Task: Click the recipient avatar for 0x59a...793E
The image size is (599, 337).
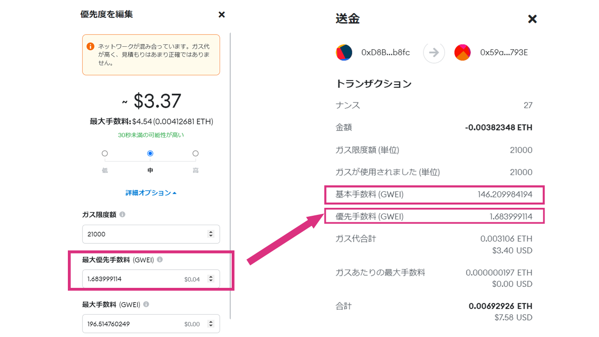Action: point(462,52)
